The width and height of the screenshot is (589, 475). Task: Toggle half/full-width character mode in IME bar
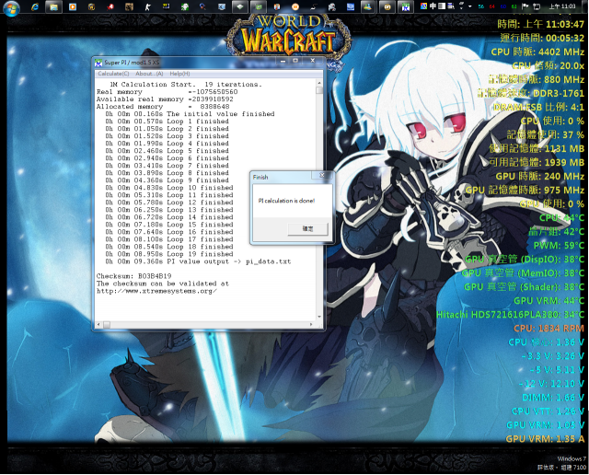pos(442,6)
